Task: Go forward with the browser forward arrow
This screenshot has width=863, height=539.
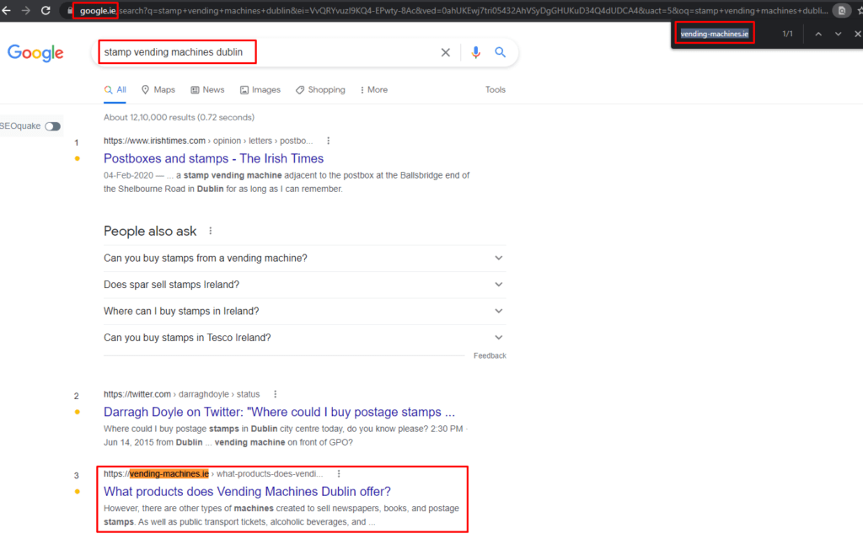Action: pos(25,10)
